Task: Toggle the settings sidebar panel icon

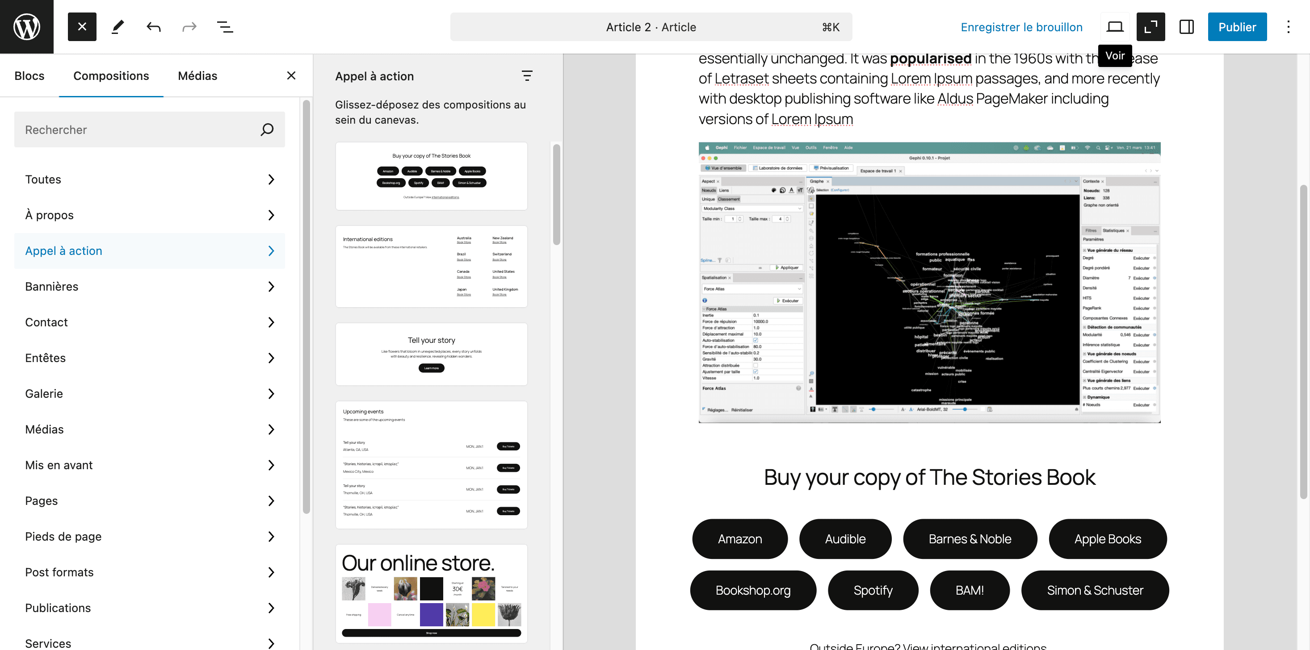Action: click(x=1186, y=26)
